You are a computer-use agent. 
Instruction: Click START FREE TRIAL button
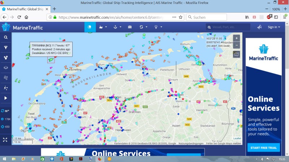pos(264,148)
